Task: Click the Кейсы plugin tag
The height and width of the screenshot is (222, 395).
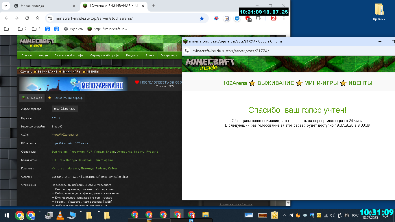Action: (x=112, y=168)
